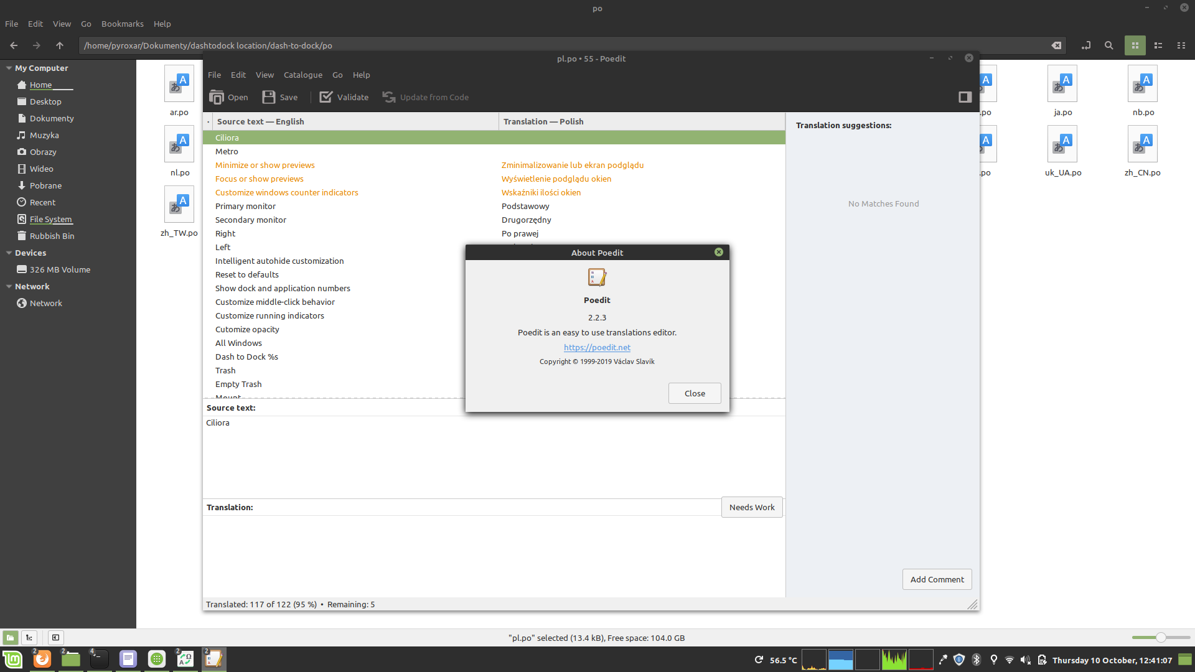The width and height of the screenshot is (1195, 672).
Task: Switch to icon view in file manager
Action: [1135, 45]
